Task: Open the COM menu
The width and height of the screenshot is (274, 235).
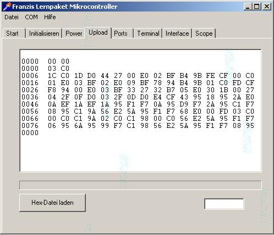Action: coord(31,17)
